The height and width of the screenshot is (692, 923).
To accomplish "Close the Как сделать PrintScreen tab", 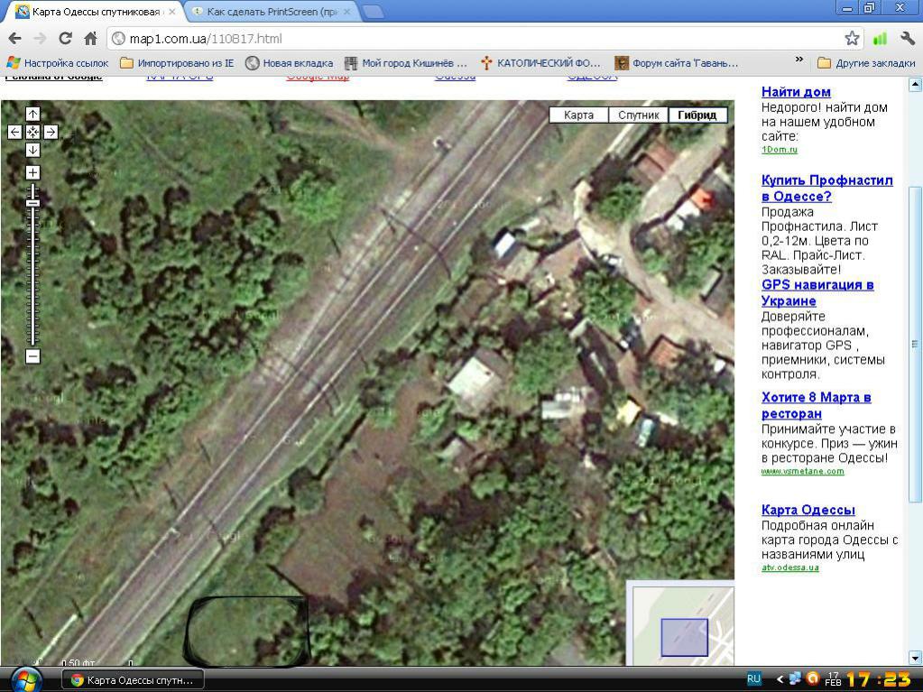I will click(x=347, y=12).
